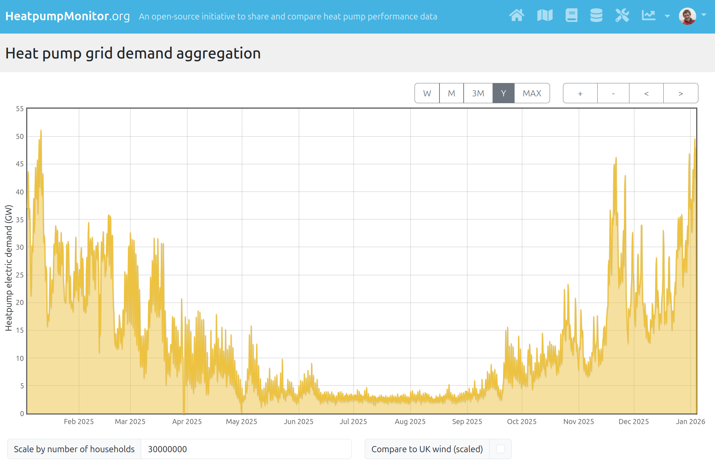Select the M month range tab
Screen dimensions: 715x467
pos(451,93)
